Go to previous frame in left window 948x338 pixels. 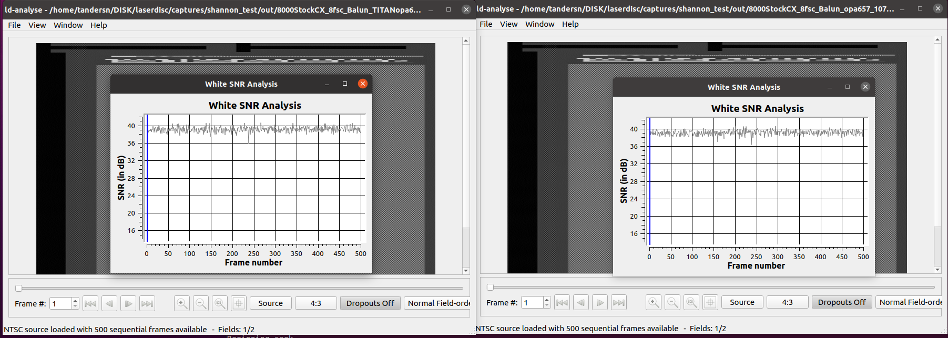pyautogui.click(x=109, y=303)
